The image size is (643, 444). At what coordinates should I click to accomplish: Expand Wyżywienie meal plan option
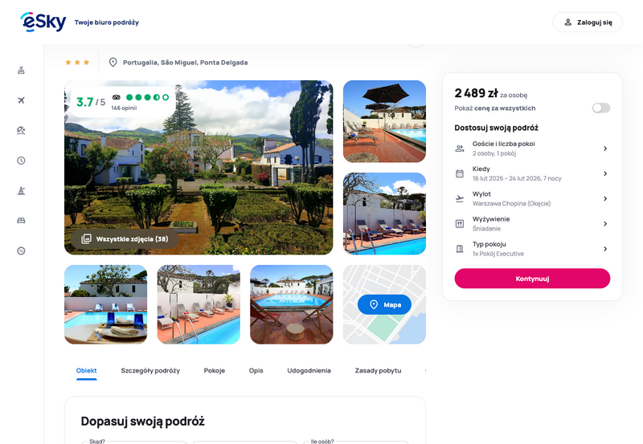point(532,224)
